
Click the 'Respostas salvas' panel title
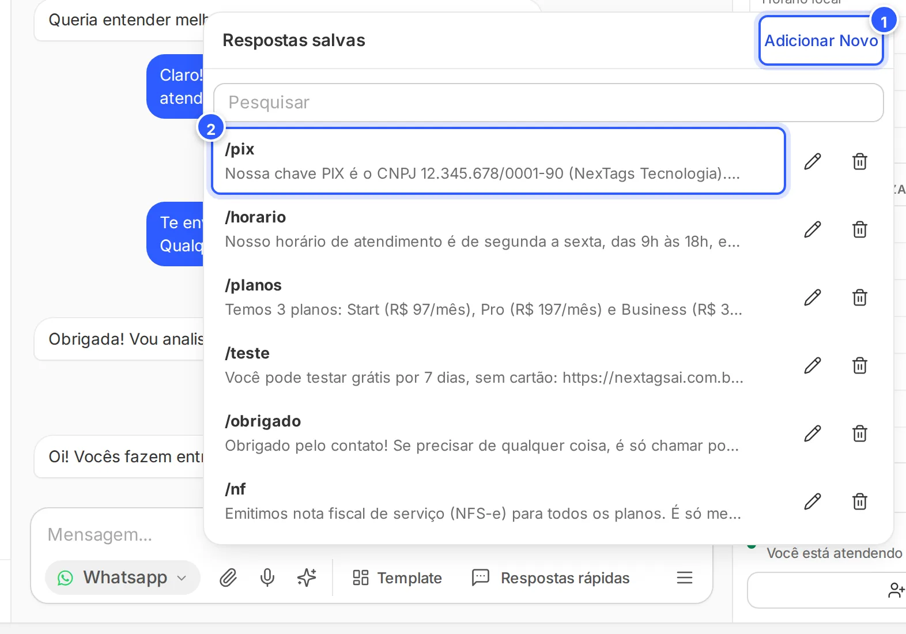pos(294,40)
